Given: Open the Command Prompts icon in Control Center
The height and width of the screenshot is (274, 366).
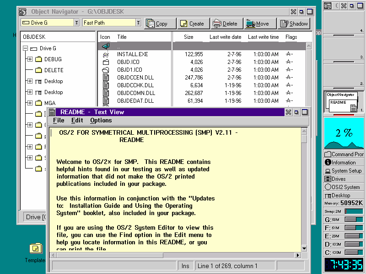Looking at the screenshot, I should (x=328, y=154).
